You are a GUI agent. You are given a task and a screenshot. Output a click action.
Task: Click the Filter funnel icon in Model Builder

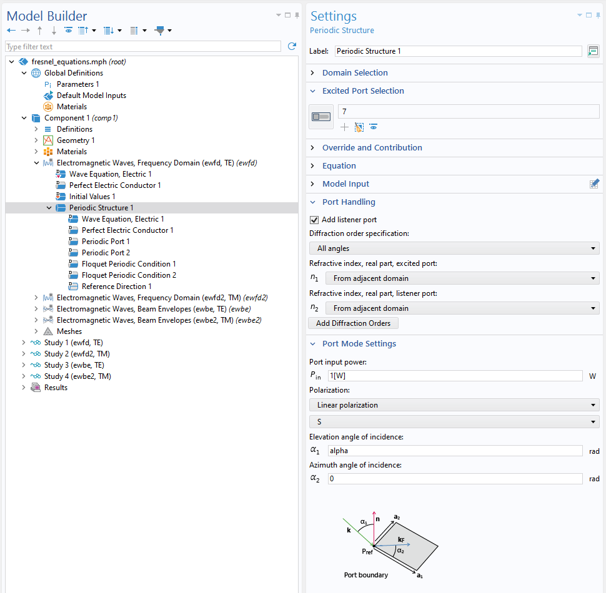(161, 30)
